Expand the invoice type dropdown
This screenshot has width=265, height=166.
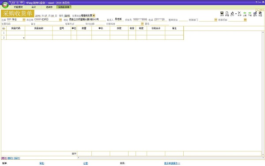point(94,15)
